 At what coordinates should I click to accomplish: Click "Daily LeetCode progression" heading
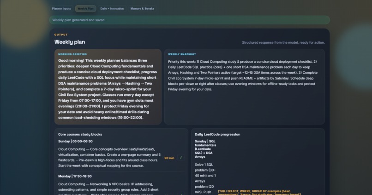point(217,134)
